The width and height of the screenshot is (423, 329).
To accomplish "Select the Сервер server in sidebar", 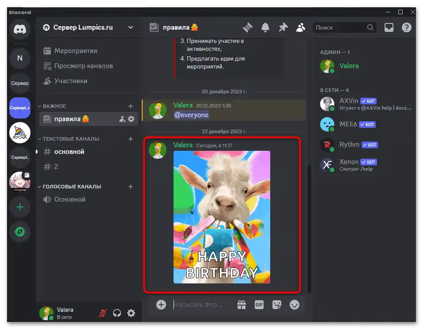I will point(20,83).
